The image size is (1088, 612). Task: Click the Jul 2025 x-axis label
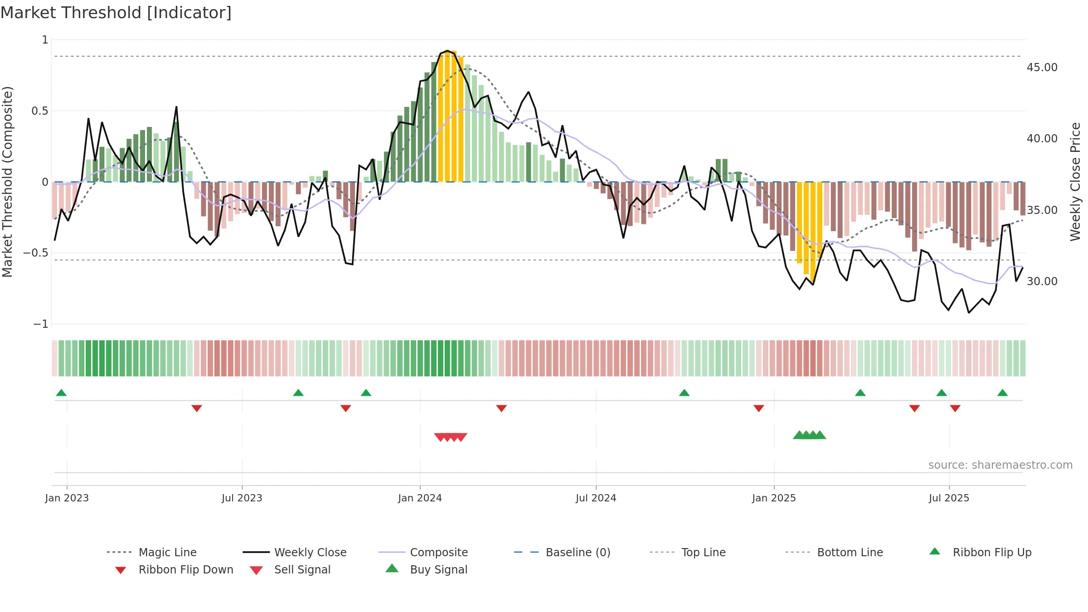(949, 498)
